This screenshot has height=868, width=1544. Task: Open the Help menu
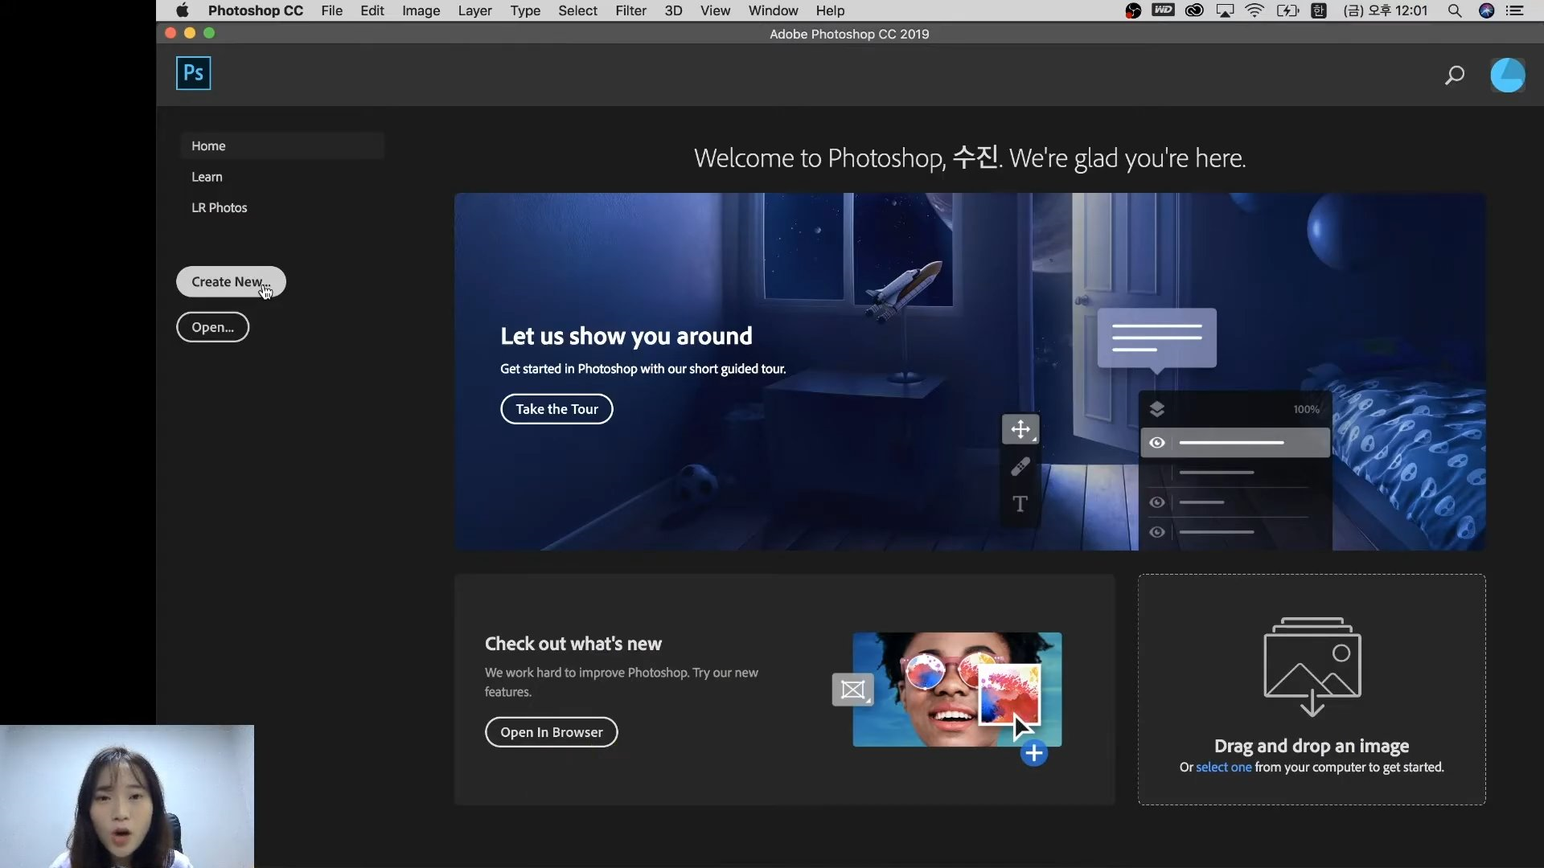(x=830, y=10)
